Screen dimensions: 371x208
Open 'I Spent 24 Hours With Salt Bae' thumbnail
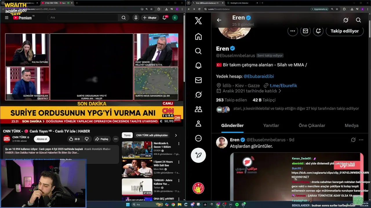point(137,168)
